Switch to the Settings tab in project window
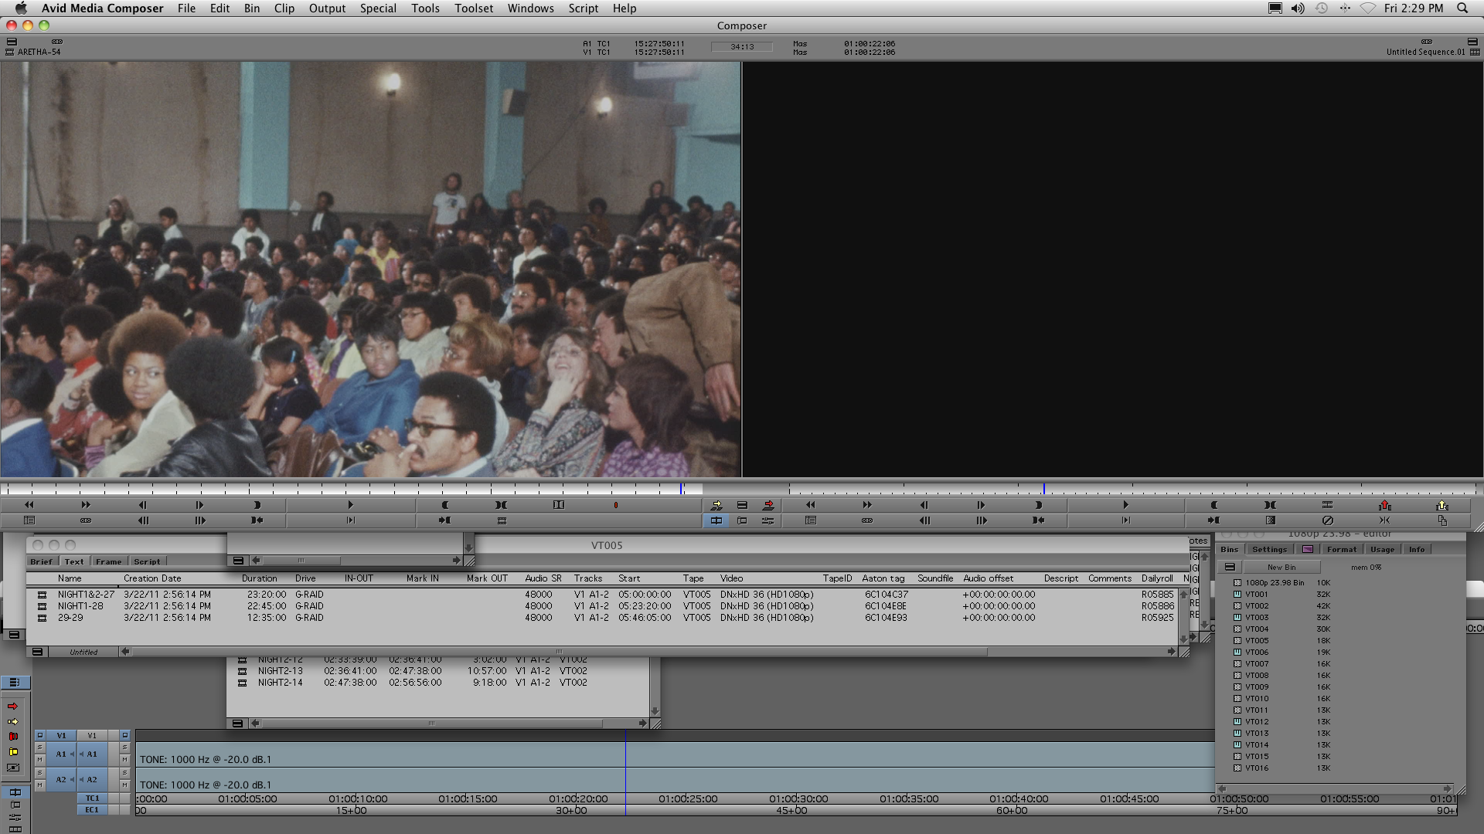The height and width of the screenshot is (834, 1484). pos(1269,549)
